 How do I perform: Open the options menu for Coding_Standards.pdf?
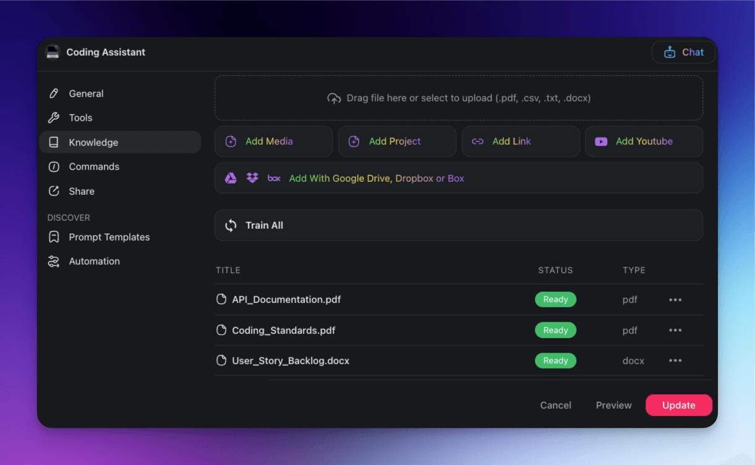[x=675, y=330]
